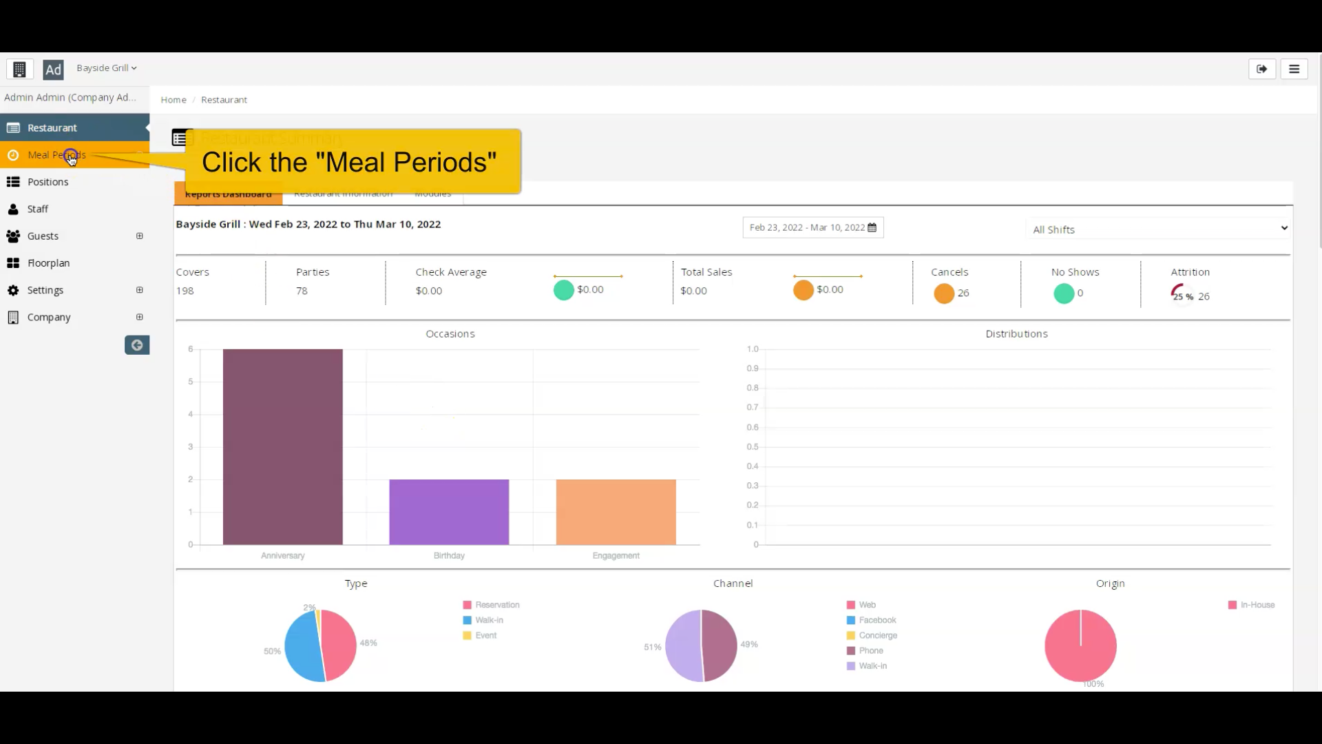Expand the Settings submenu plus

140,290
